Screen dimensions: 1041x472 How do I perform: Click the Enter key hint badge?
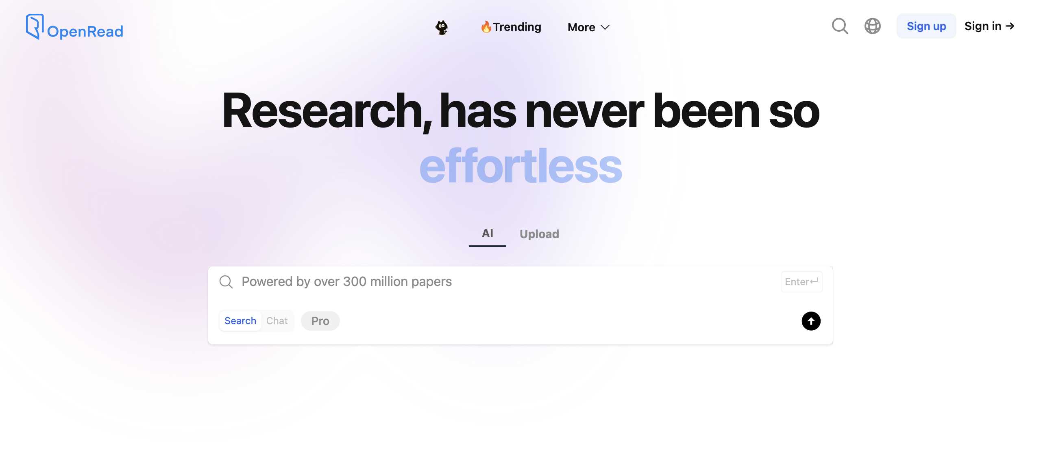coord(801,282)
